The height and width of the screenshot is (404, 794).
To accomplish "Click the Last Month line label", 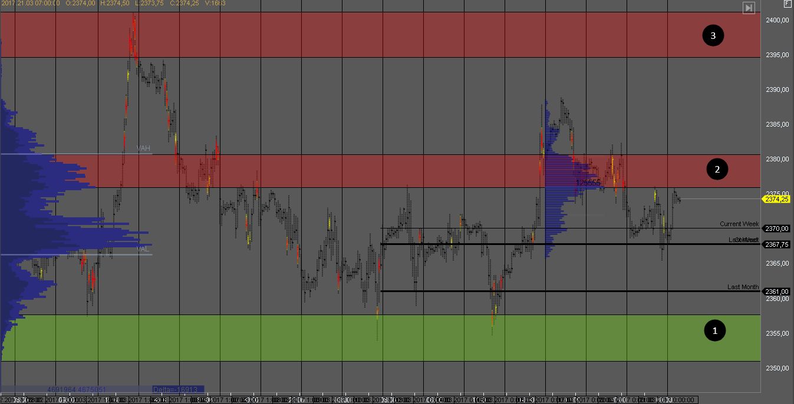I will pyautogui.click(x=743, y=287).
